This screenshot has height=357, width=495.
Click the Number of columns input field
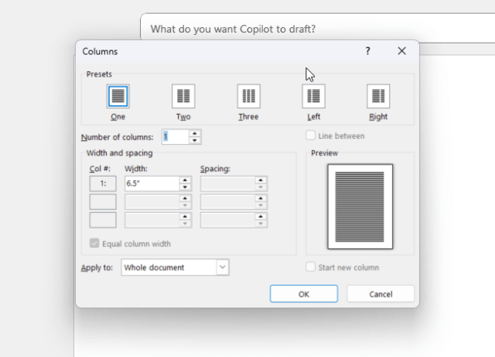[x=176, y=137]
